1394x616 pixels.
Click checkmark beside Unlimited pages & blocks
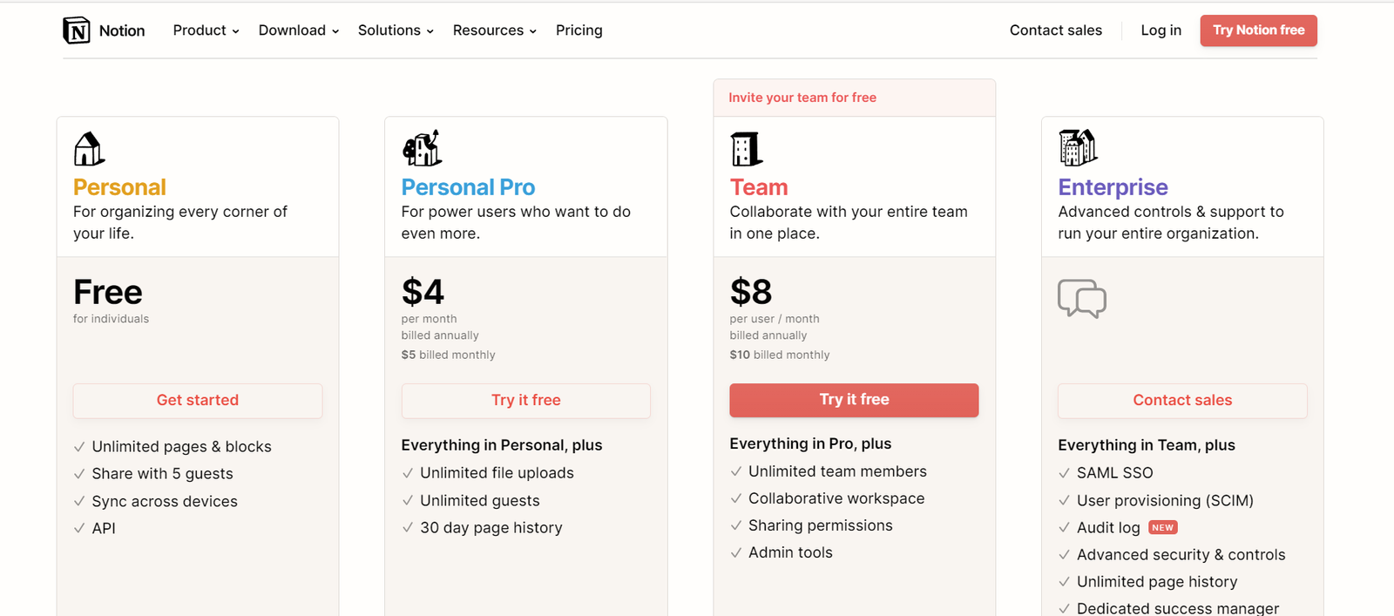click(79, 447)
